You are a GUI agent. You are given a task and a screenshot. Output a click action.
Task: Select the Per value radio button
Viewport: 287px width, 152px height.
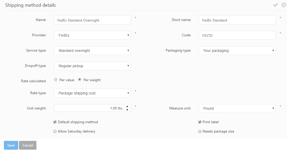point(56,80)
